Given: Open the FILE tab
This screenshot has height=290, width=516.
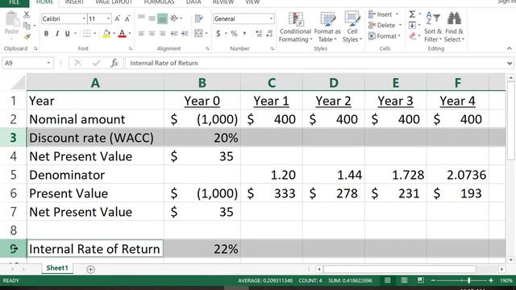Looking at the screenshot, I should [15, 2].
